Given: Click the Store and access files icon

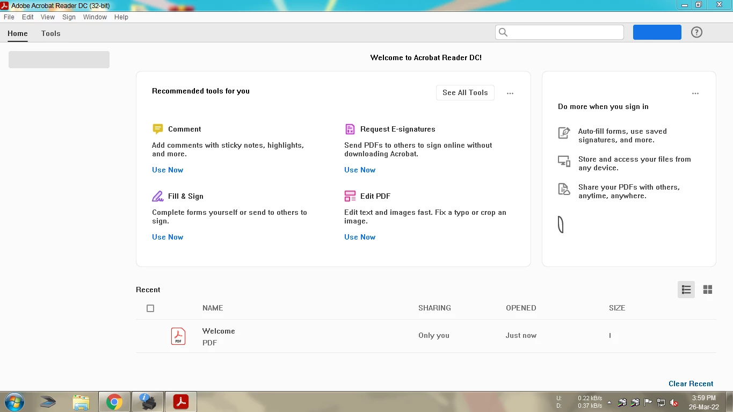Looking at the screenshot, I should [564, 161].
